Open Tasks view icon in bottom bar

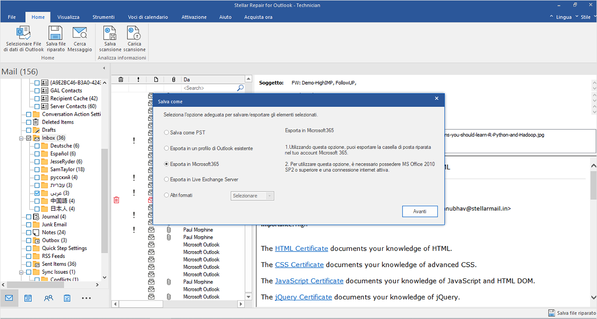[x=67, y=298]
